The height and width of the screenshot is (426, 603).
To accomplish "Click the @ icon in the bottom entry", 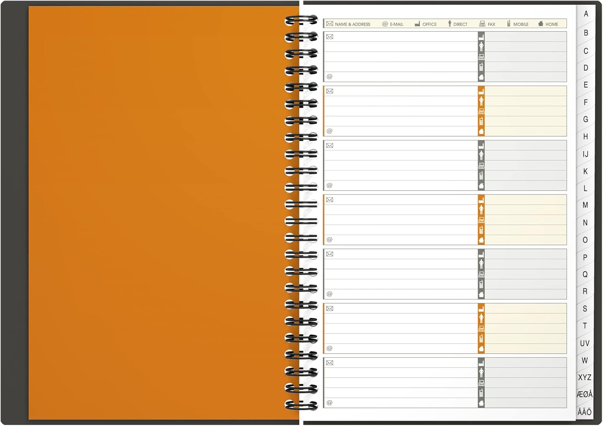I will 330,403.
